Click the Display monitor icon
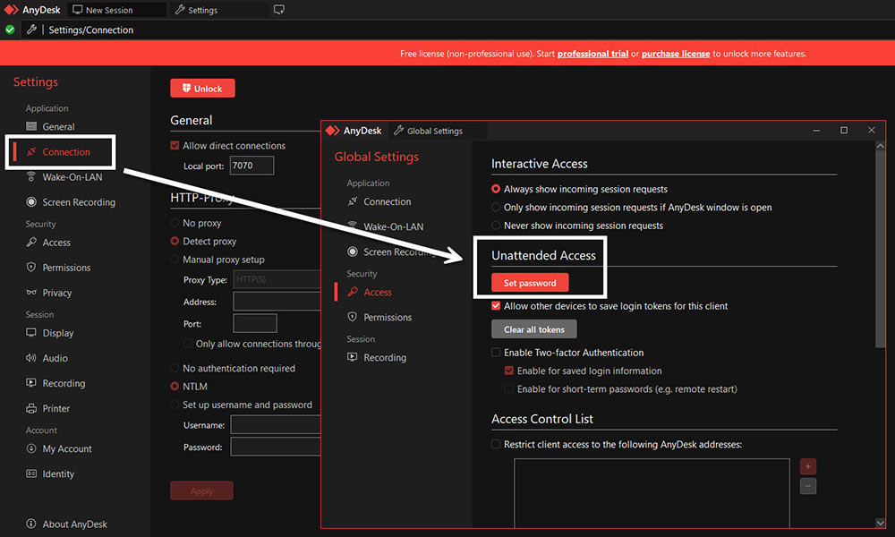The height and width of the screenshot is (537, 895). click(31, 332)
